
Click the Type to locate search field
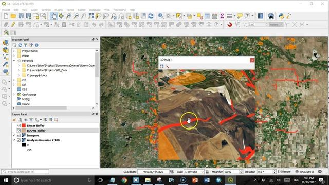(25, 172)
